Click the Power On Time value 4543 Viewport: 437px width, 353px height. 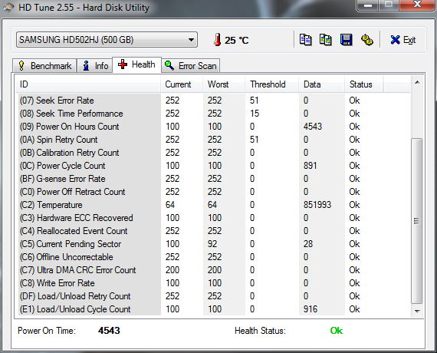(x=109, y=331)
